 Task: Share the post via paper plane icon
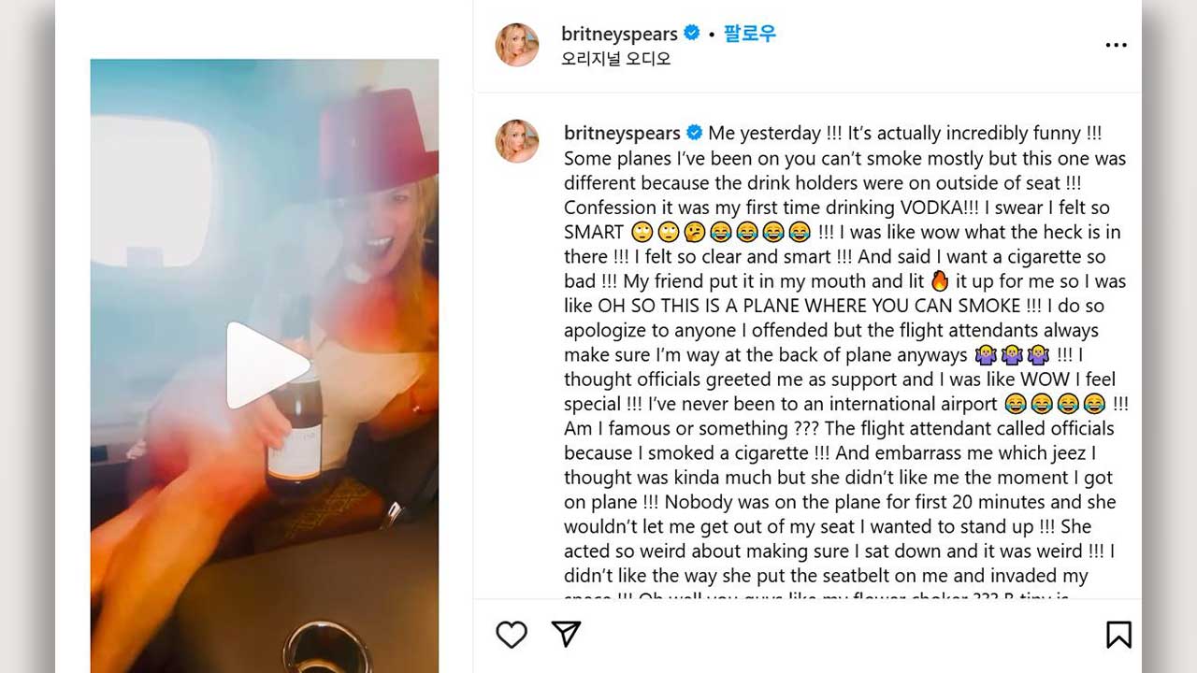click(x=566, y=635)
